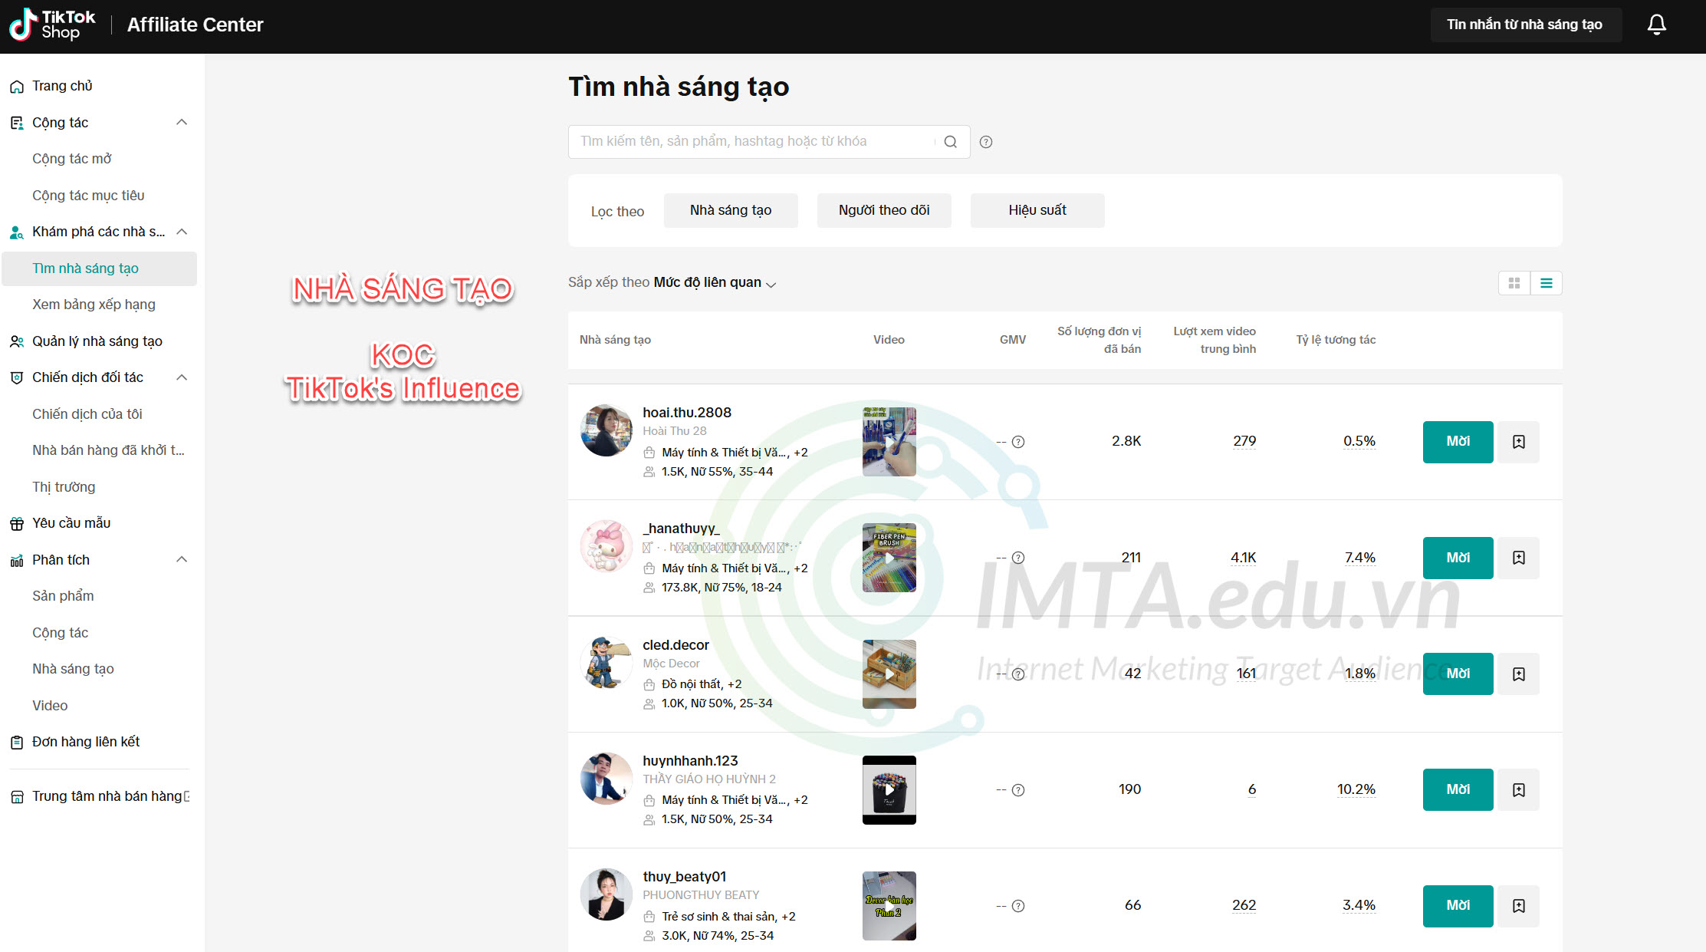Select the Nhà sáng tạo filter tab
1706x952 pixels.
click(730, 210)
